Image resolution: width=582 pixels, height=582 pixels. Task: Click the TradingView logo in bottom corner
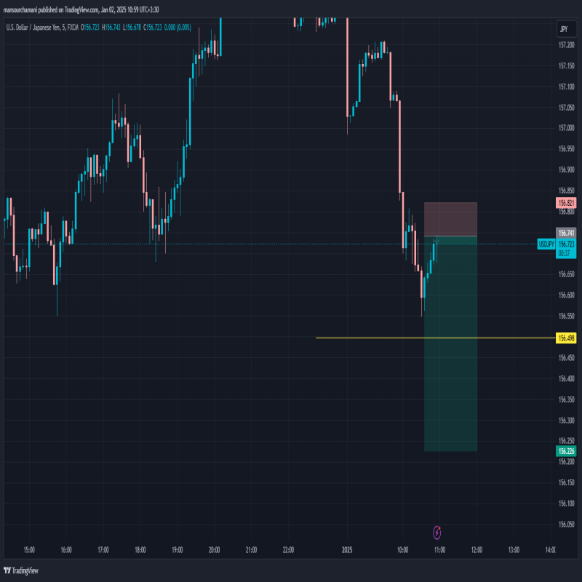(x=20, y=570)
